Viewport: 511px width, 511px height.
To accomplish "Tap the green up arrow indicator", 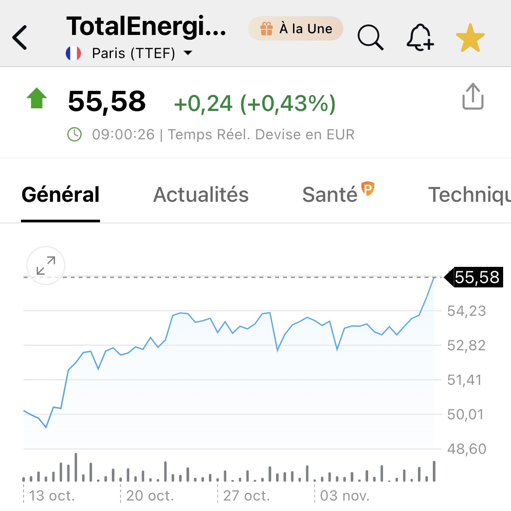I will tap(37, 98).
